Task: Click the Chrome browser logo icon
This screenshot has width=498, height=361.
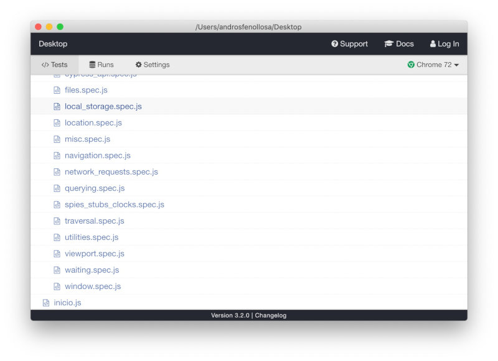Action: (411, 65)
